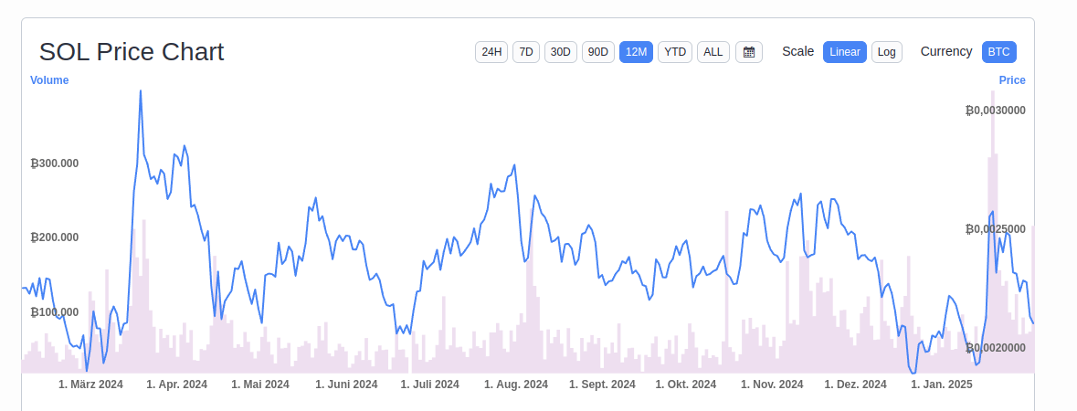Click the Ƀ200.000 volume axis value
The width and height of the screenshot is (1077, 411).
pyautogui.click(x=54, y=237)
